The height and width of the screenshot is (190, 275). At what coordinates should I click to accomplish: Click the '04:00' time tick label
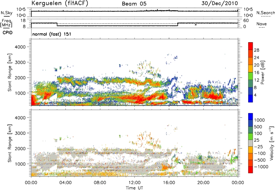[x=65, y=183]
